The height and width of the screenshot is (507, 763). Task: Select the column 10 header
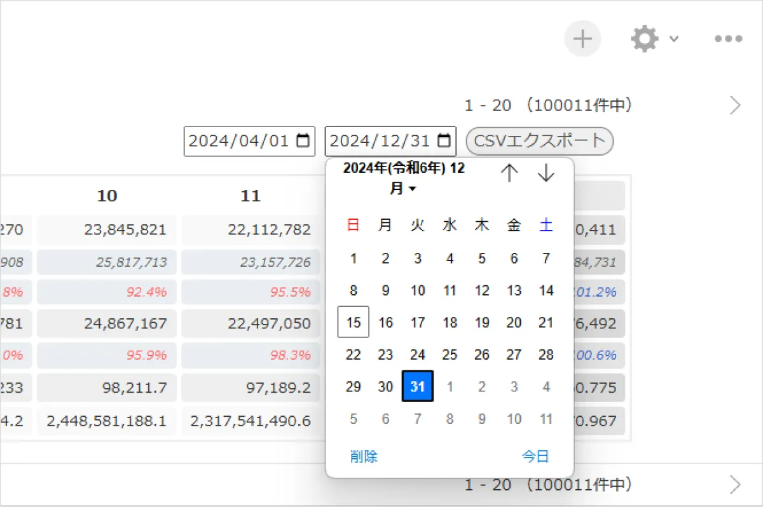click(107, 196)
